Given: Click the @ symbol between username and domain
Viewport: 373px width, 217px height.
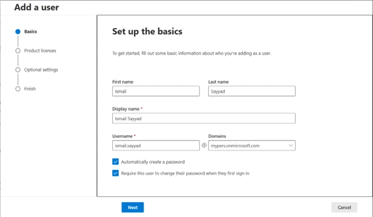Looking at the screenshot, I should point(204,145).
